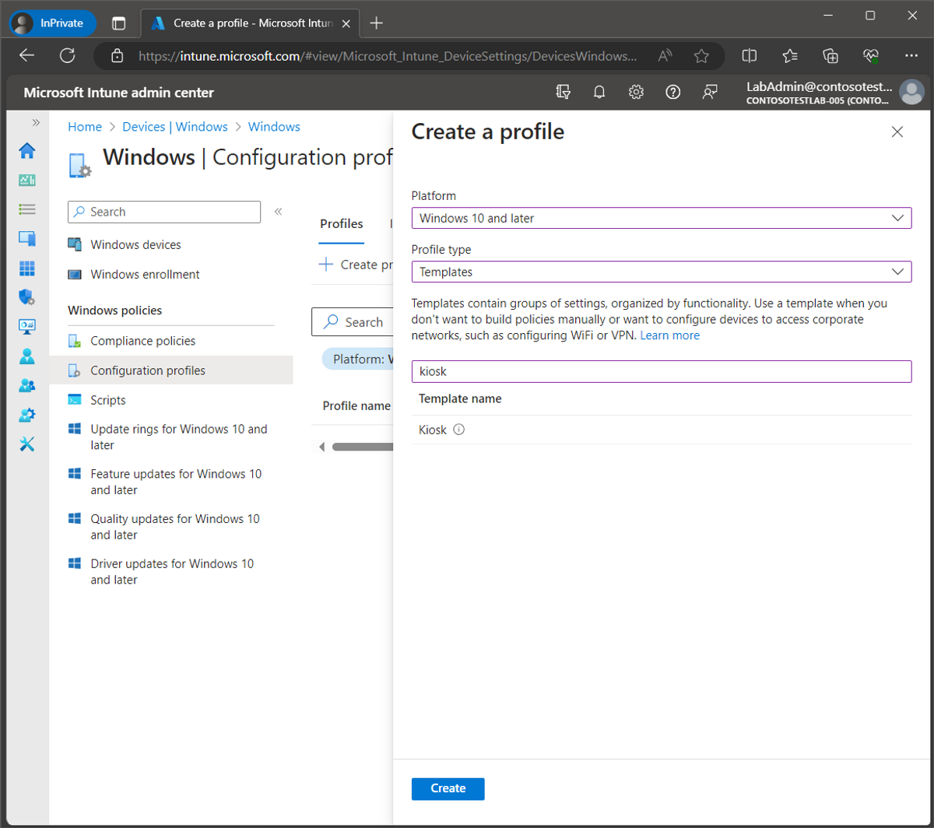Open feedback icon in header
Image resolution: width=934 pixels, height=828 pixels.
[709, 92]
